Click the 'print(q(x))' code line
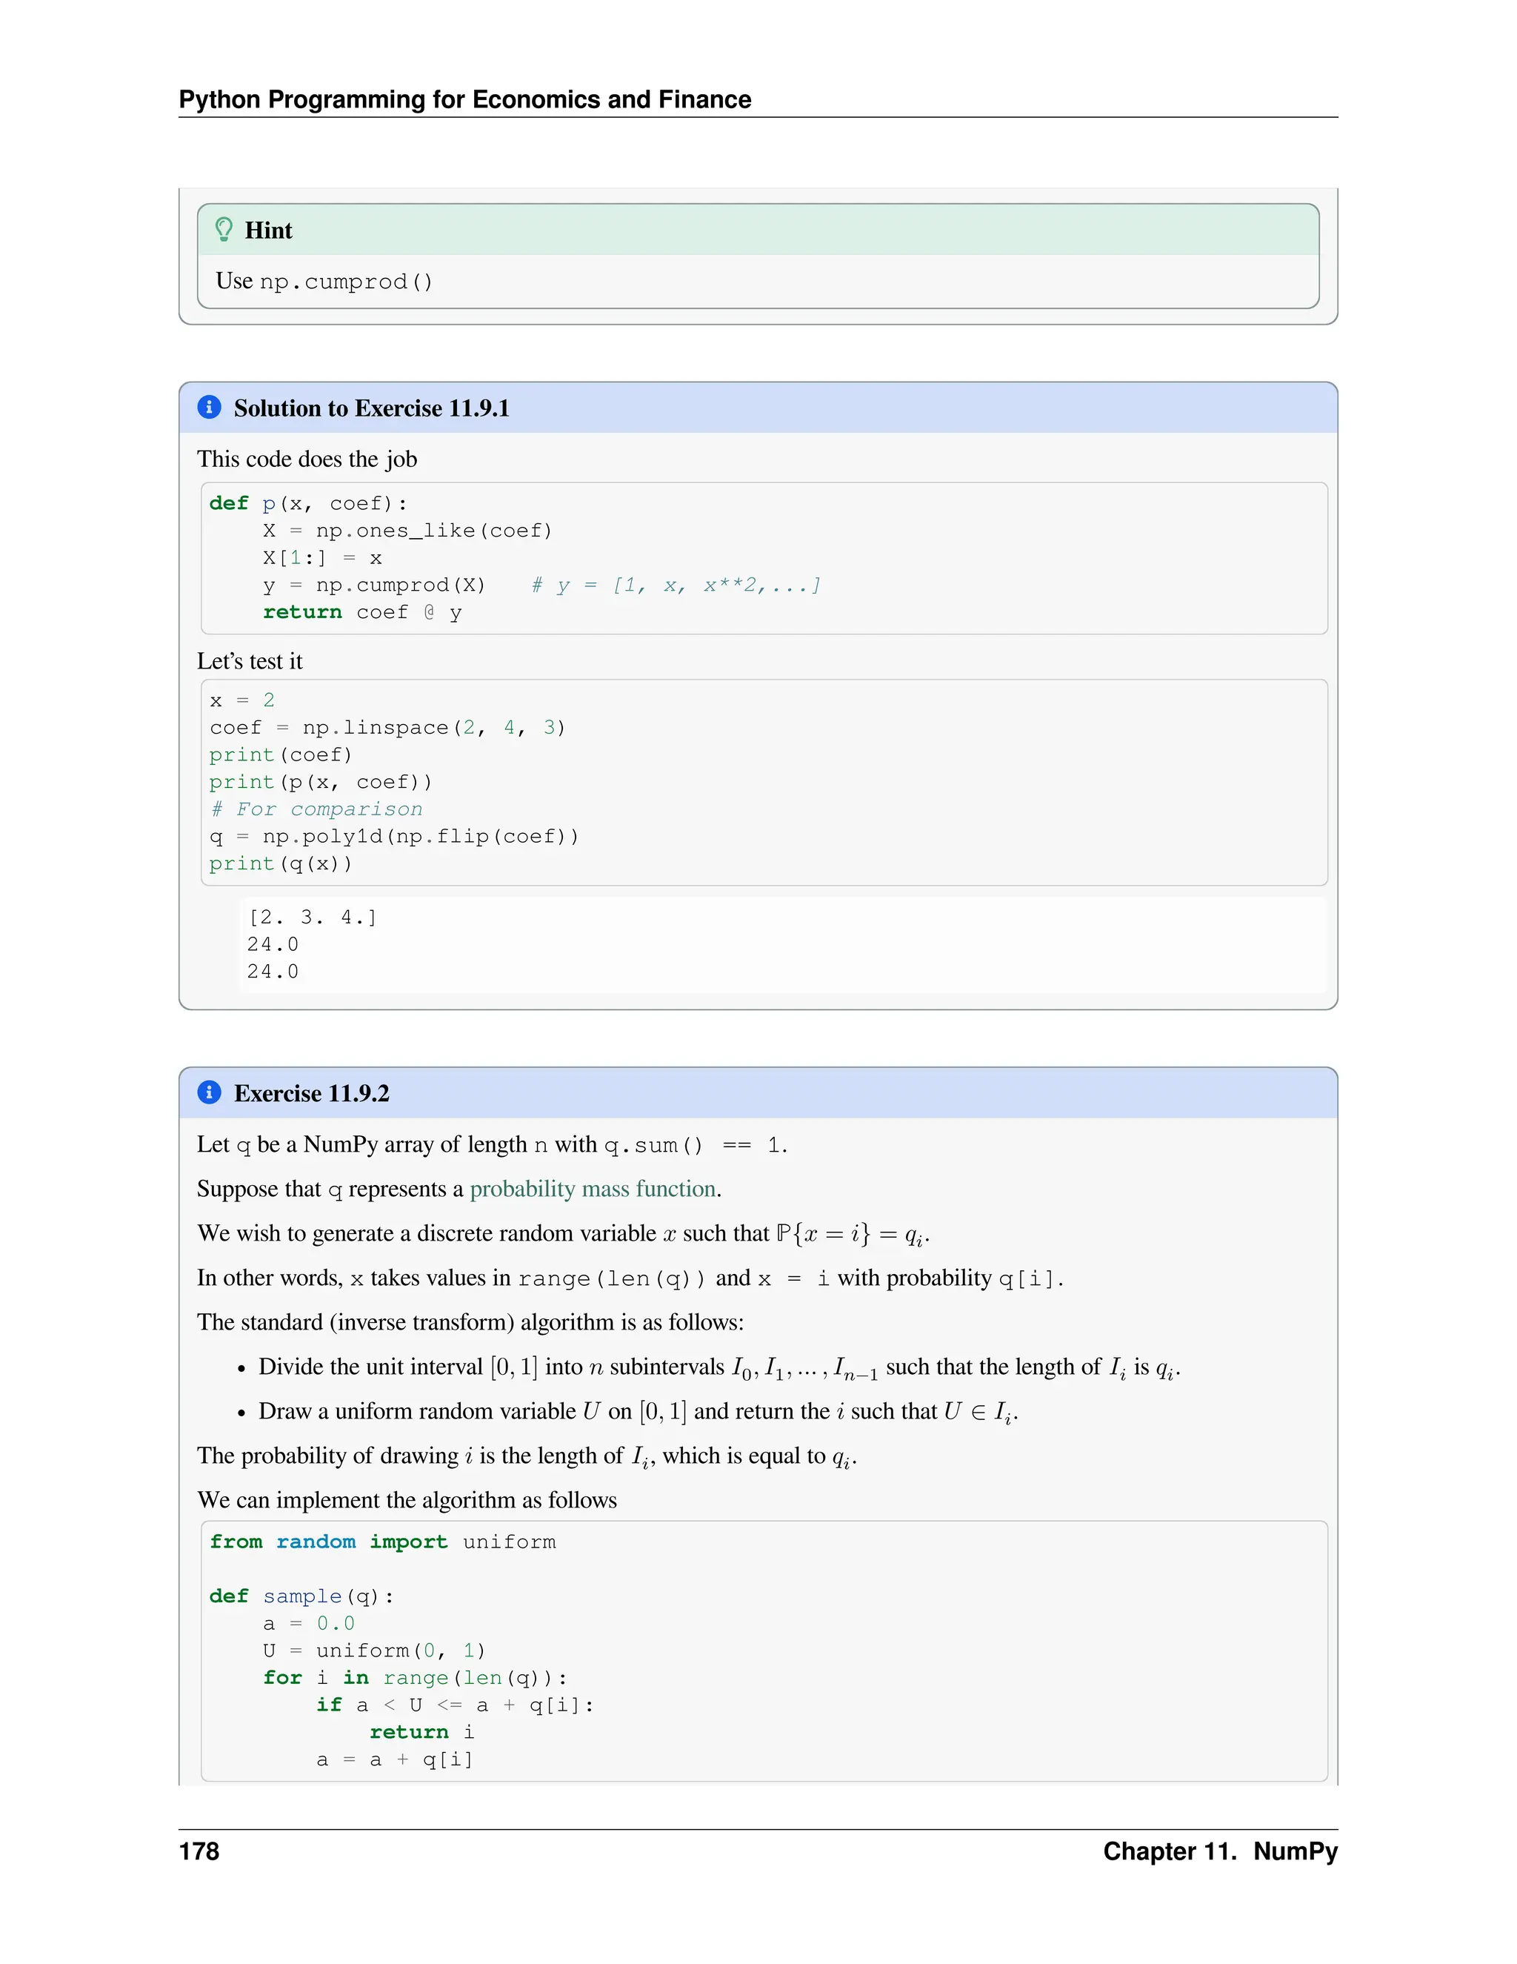 click(281, 863)
